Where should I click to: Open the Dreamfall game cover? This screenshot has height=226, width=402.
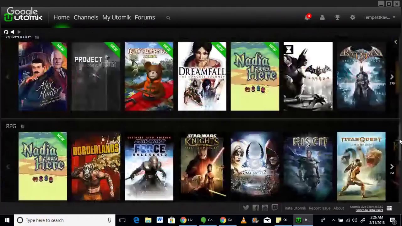pyautogui.click(x=202, y=76)
